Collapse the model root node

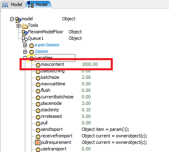12,19
